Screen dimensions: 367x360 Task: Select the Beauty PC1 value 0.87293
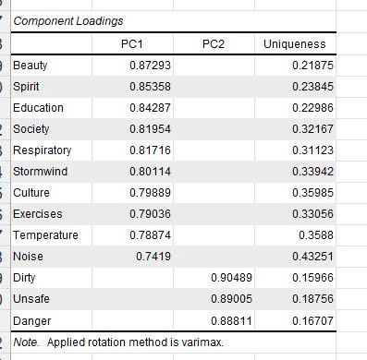click(x=132, y=66)
